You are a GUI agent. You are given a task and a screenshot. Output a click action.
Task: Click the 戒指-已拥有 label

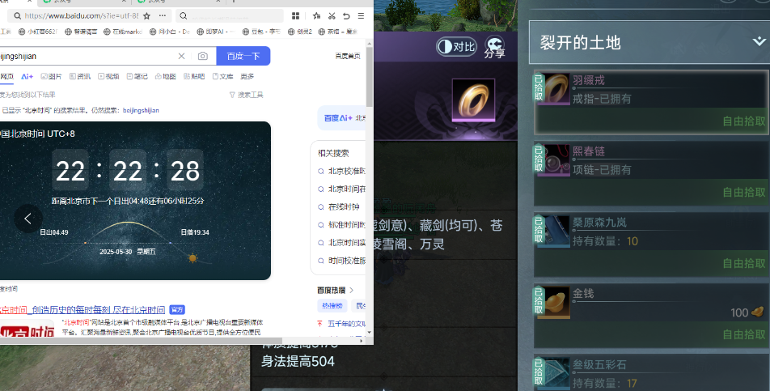coord(602,99)
